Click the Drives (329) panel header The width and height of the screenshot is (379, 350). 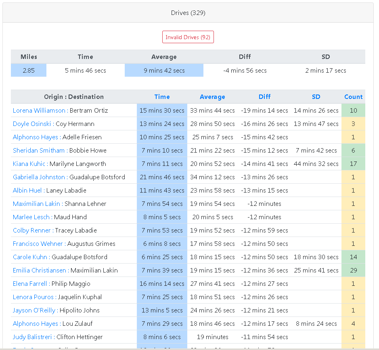[188, 13]
